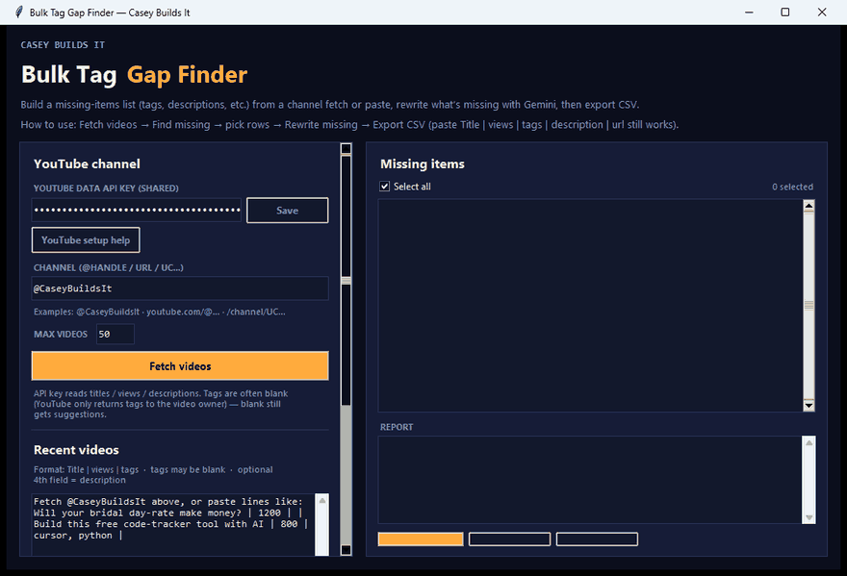Click the 'How to use: Fetch videos' instruction line
The height and width of the screenshot is (576, 847).
coord(349,125)
